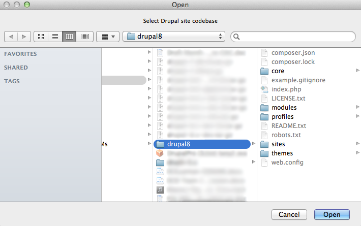Viewport: 361px width, 226px height.
Task: Select the FAVORITES sidebar heading
Action: point(20,54)
